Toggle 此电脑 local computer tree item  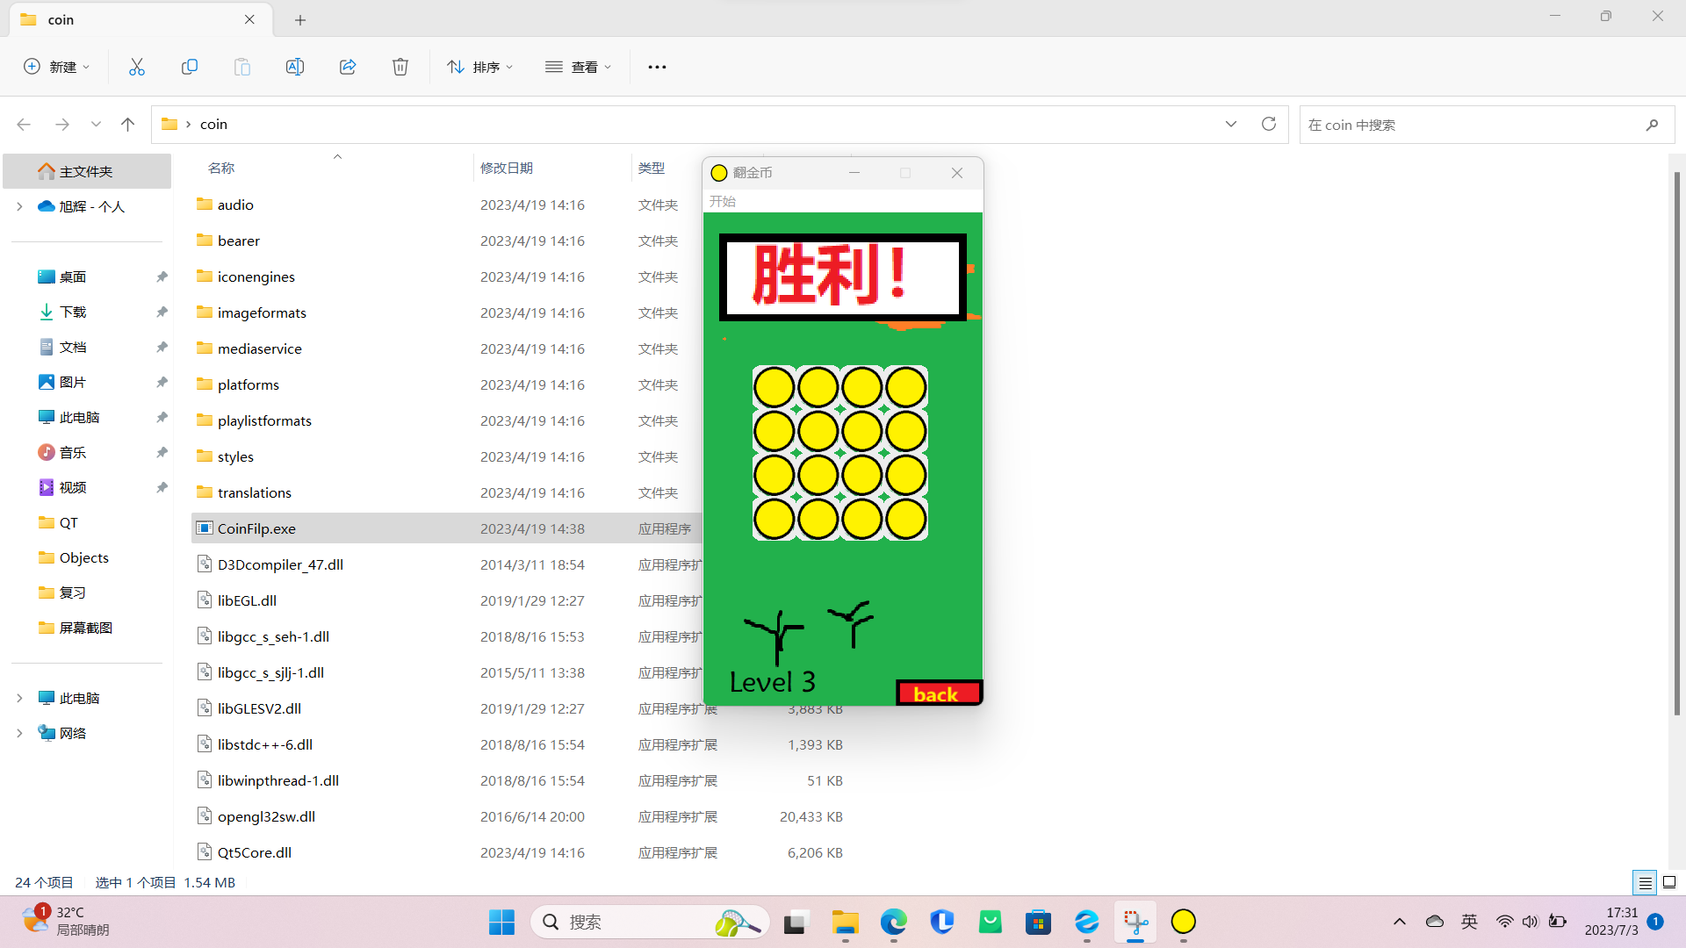pos(18,697)
